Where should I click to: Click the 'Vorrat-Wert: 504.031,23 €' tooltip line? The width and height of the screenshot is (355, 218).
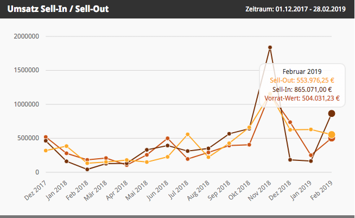point(302,98)
